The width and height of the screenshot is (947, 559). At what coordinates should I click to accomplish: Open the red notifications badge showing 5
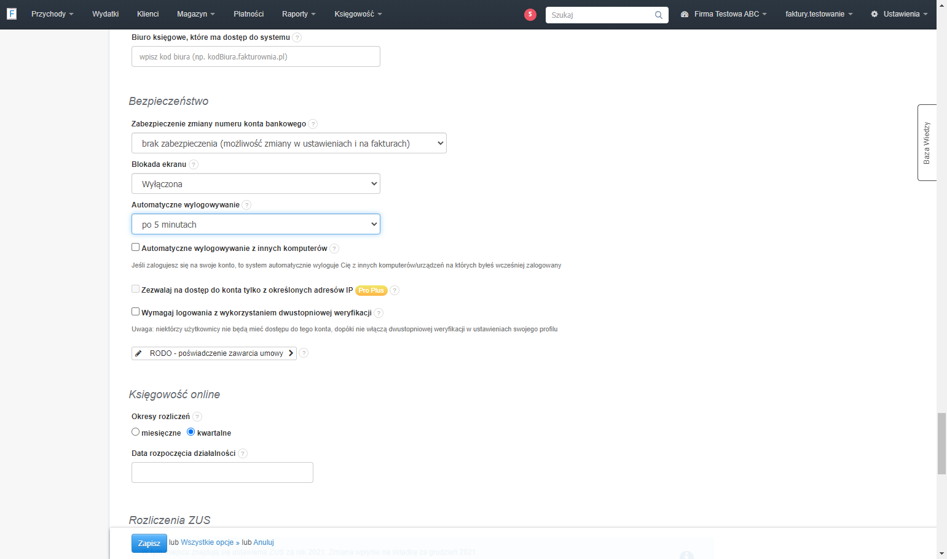pos(530,14)
